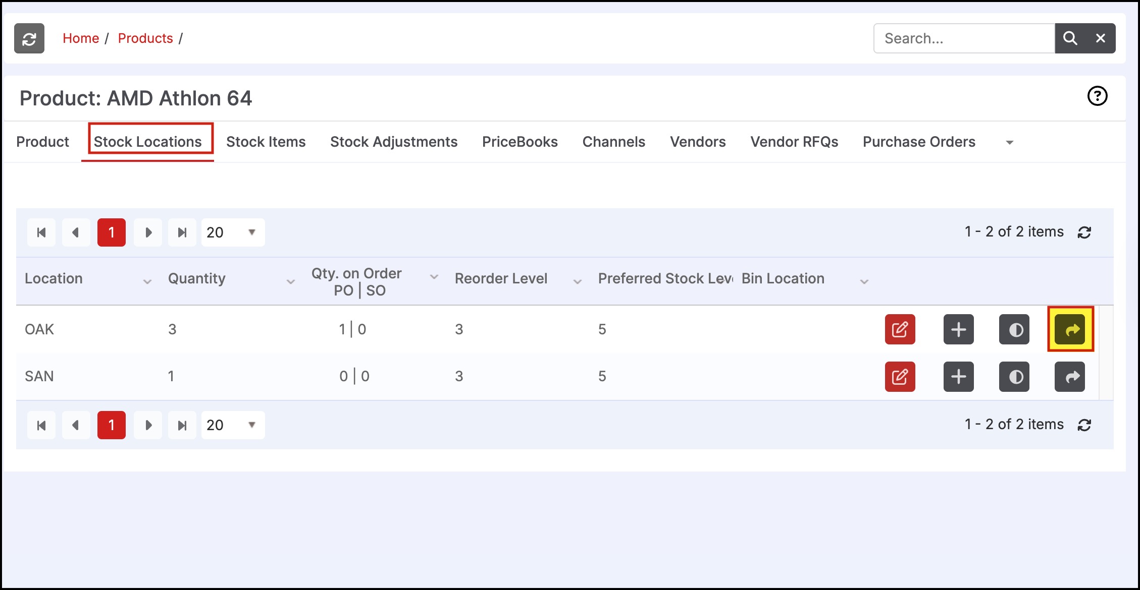Viewport: 1140px width, 590px height.
Task: Go to last page in bottom pager
Action: [182, 425]
